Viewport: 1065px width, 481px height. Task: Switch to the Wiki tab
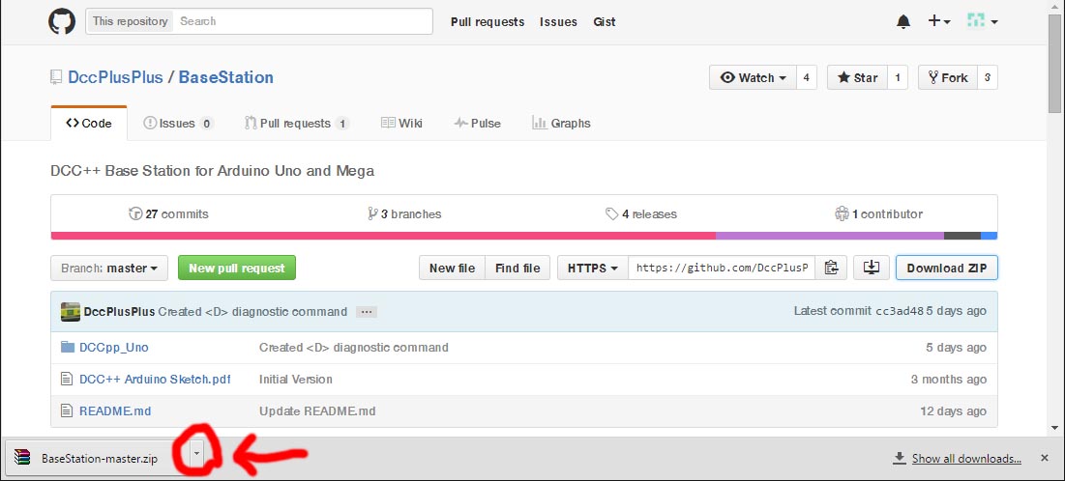pos(402,124)
